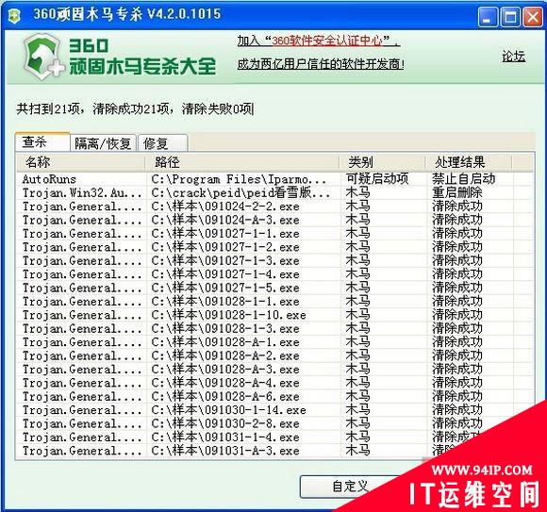Screen dimensions: 547x512
Task: Click path 091031-A-3.exe
Action: tap(225, 452)
